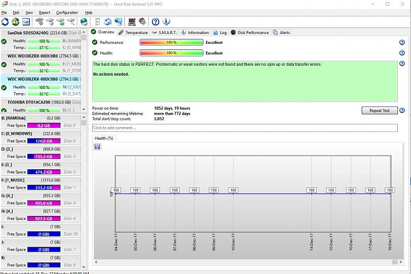Click the warning-triangle refresh toolbar icon
The height and width of the screenshot is (274, 411).
(15, 22)
